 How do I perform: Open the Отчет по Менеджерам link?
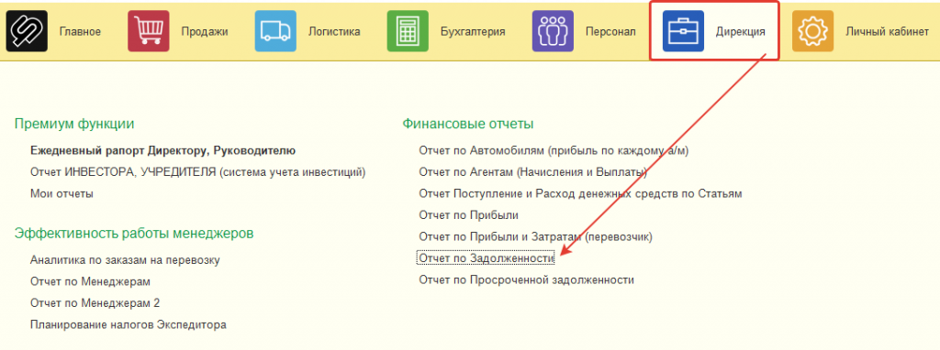tap(90, 281)
